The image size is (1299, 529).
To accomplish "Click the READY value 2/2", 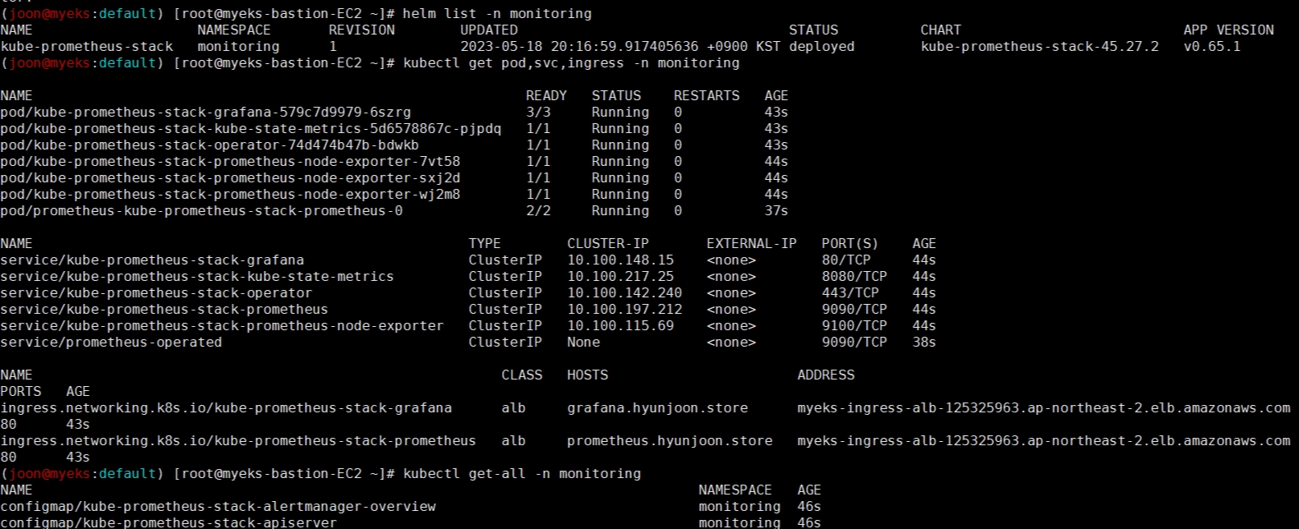I will pos(538,210).
